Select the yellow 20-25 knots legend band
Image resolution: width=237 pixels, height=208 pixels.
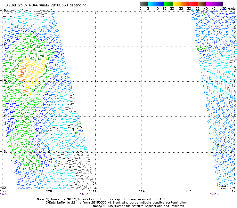tap(177, 4)
